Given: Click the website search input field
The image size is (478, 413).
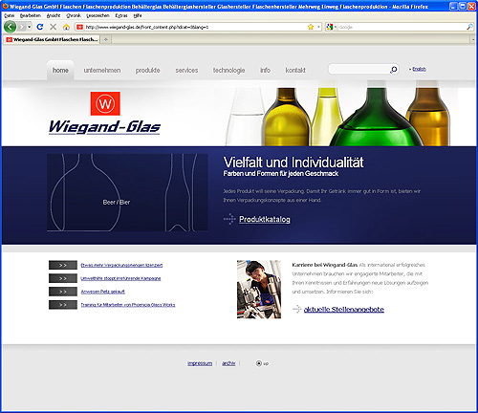Looking at the screenshot, I should pos(358,69).
